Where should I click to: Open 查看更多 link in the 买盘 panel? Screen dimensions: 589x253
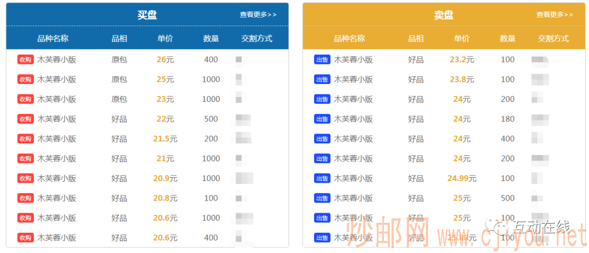point(258,15)
